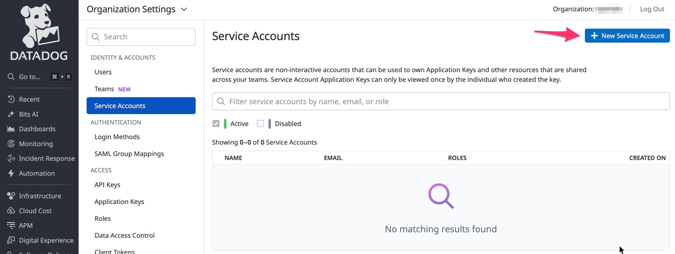The image size is (675, 254).
Task: Click the settings Search input field
Action: click(141, 37)
